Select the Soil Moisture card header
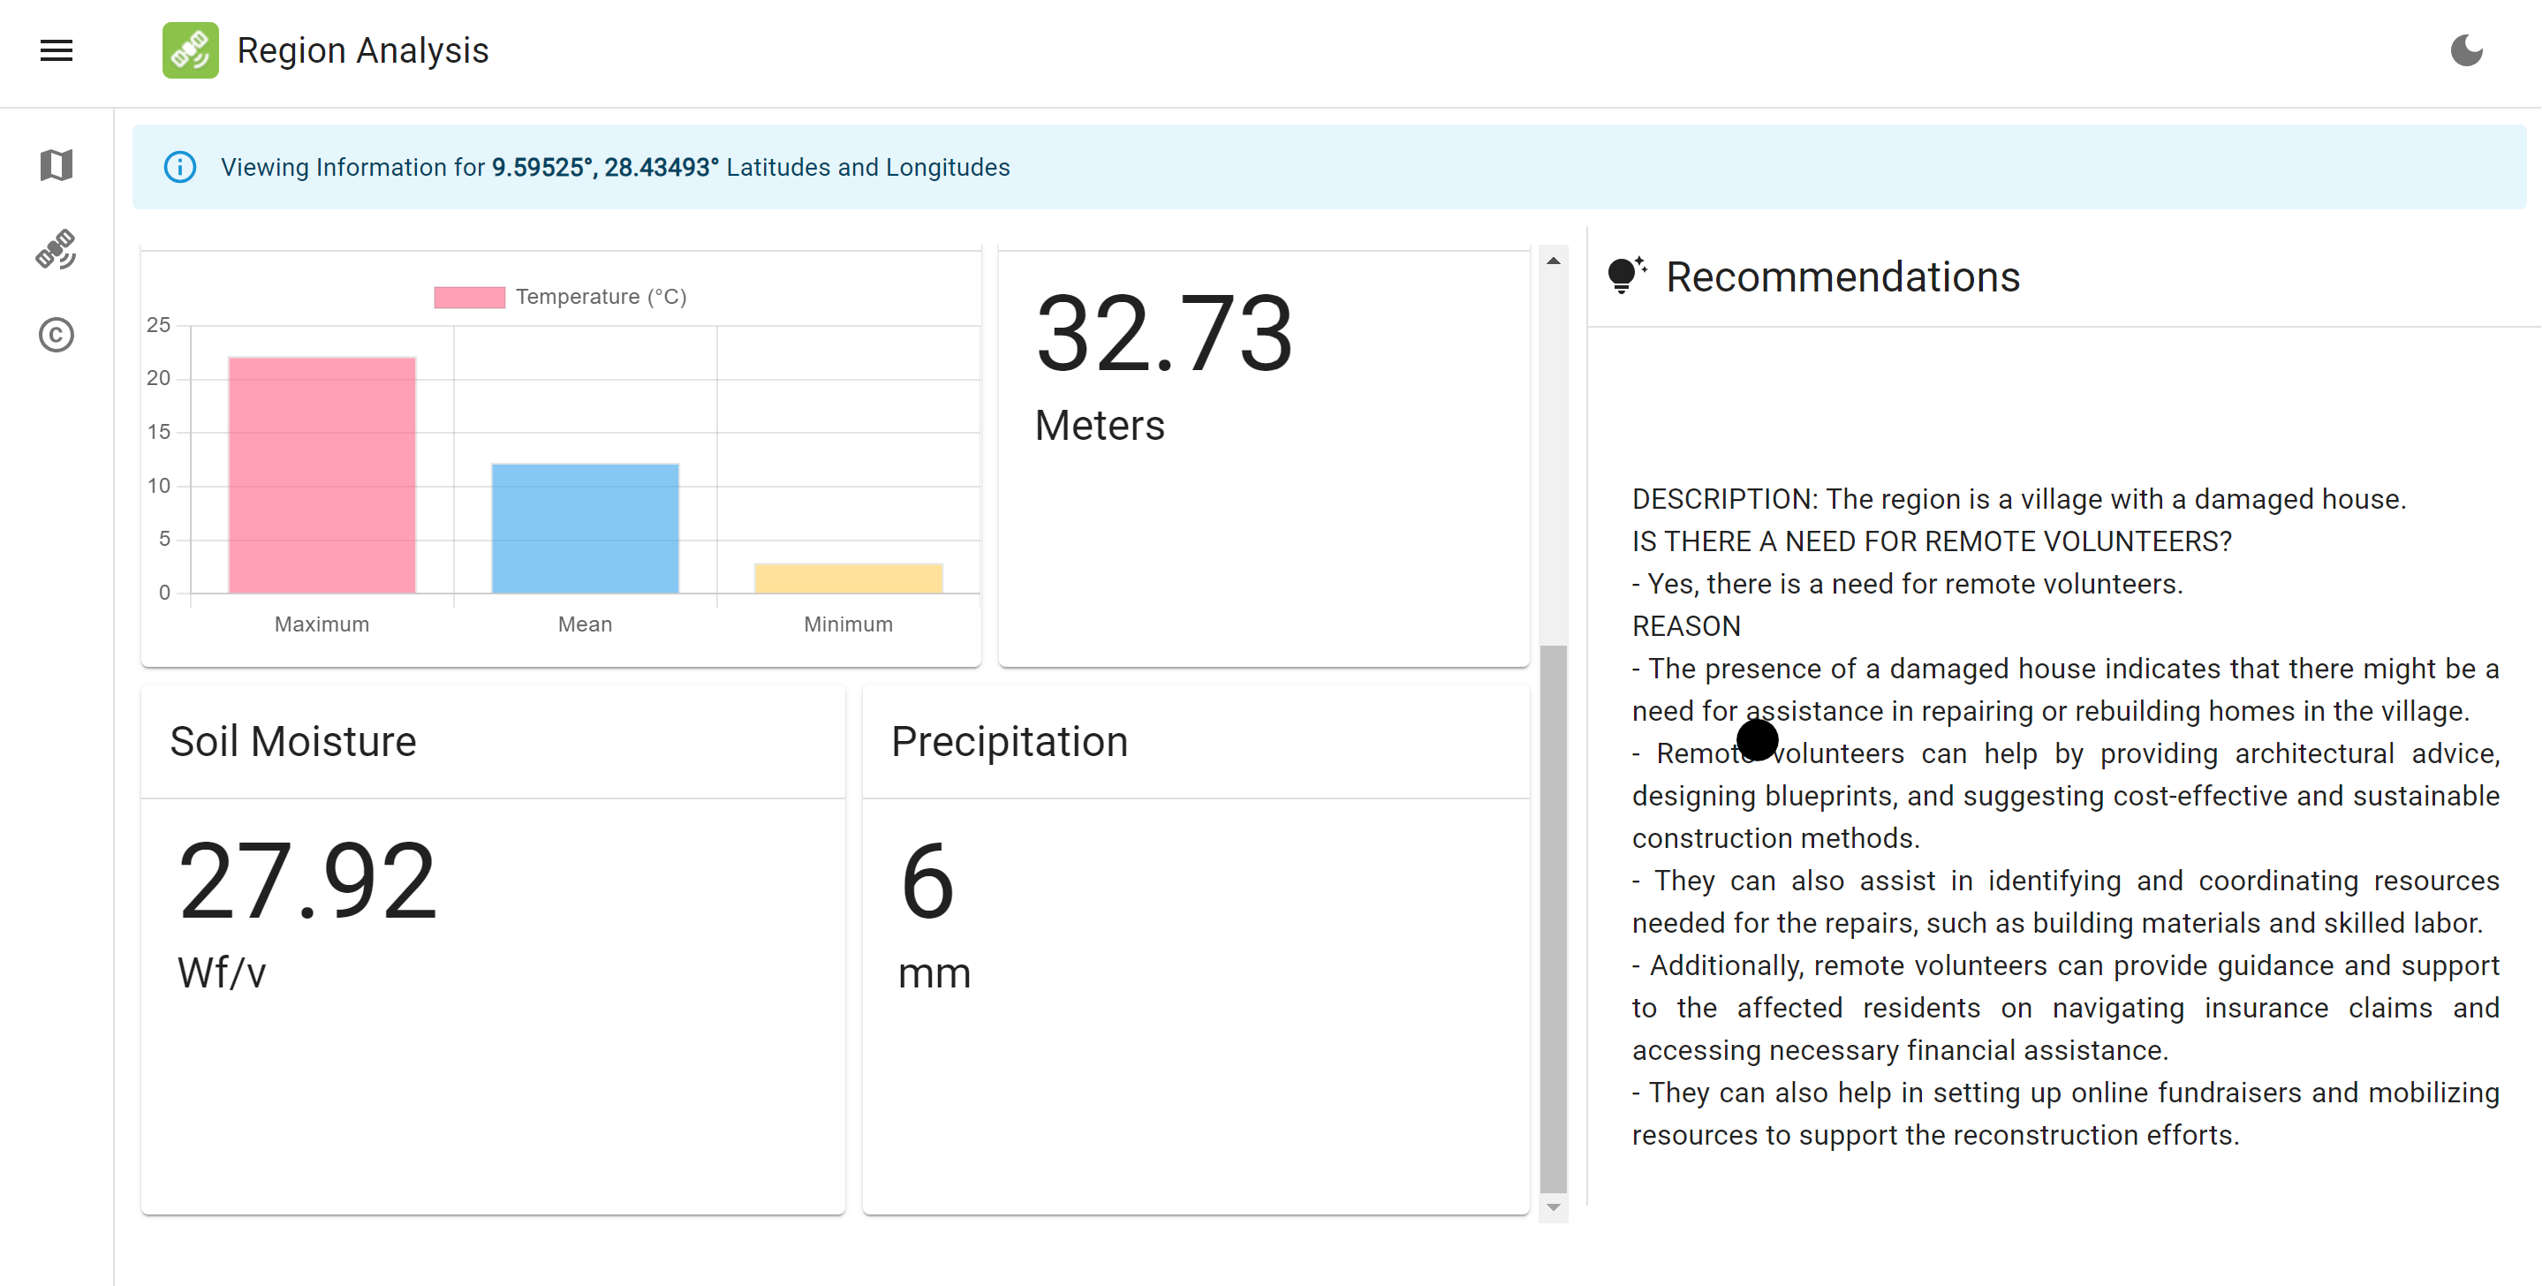This screenshot has width=2542, height=1286. point(293,741)
